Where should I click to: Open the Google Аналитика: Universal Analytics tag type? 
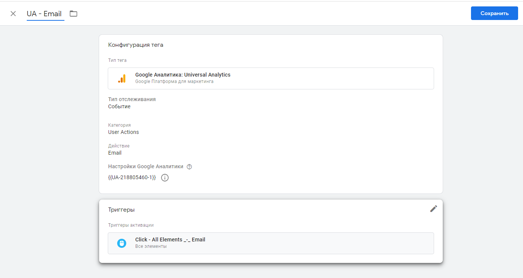[x=183, y=75]
